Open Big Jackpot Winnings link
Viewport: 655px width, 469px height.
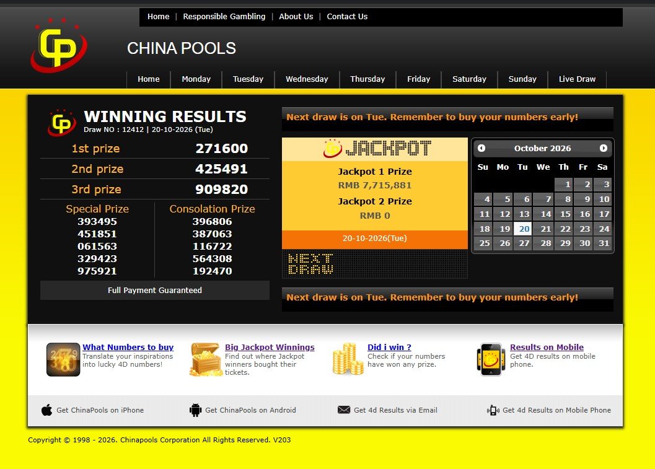tap(270, 347)
